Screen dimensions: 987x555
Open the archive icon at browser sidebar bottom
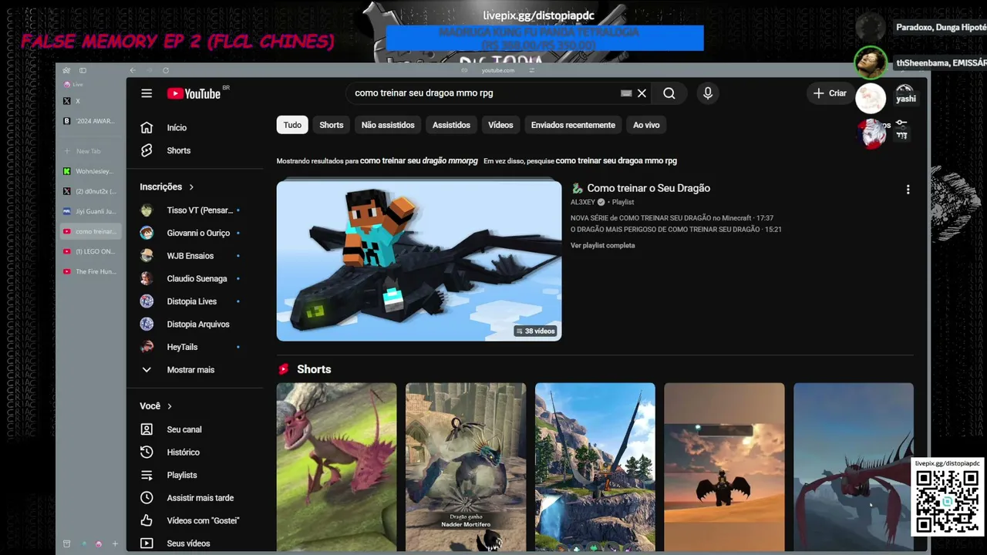coord(66,544)
